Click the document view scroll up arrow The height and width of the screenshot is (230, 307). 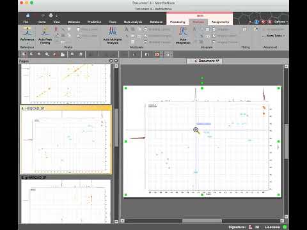[286, 66]
